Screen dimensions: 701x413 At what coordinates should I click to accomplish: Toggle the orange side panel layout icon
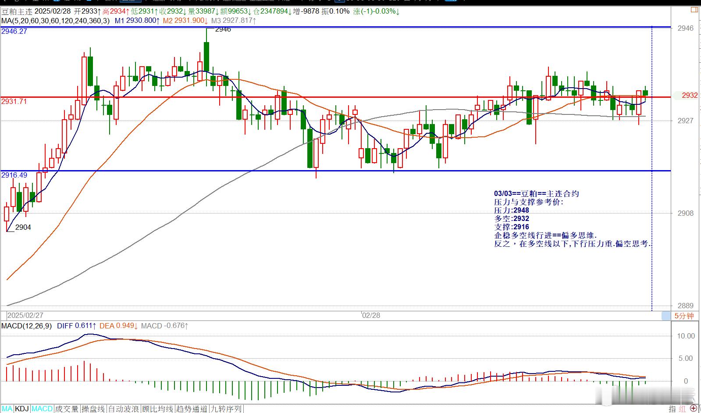coord(694,10)
